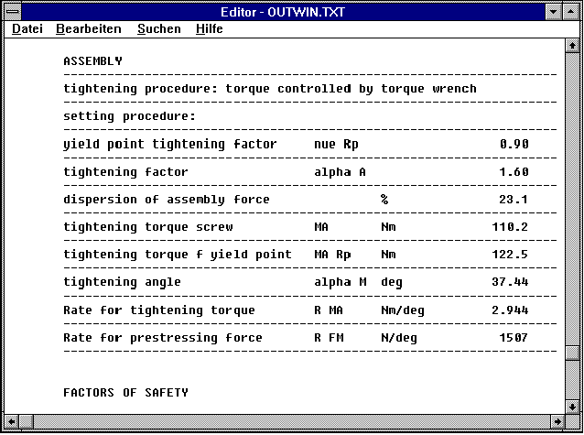584x435 pixels.
Task: Place cursor on the ASSEMBLY heading
Action: (92, 61)
